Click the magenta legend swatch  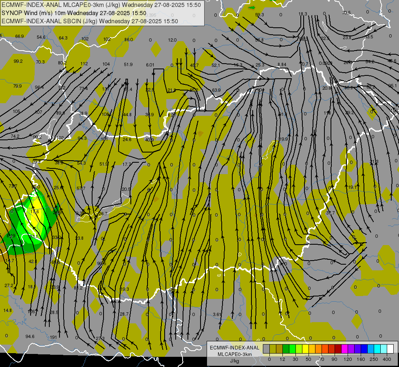[344, 349]
